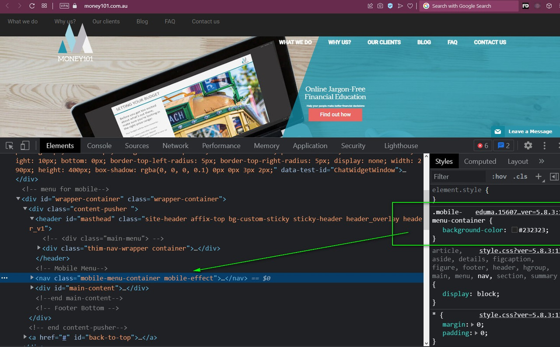This screenshot has width=560, height=347.
Task: Toggle the VPN badge in address bar
Action: [x=64, y=6]
